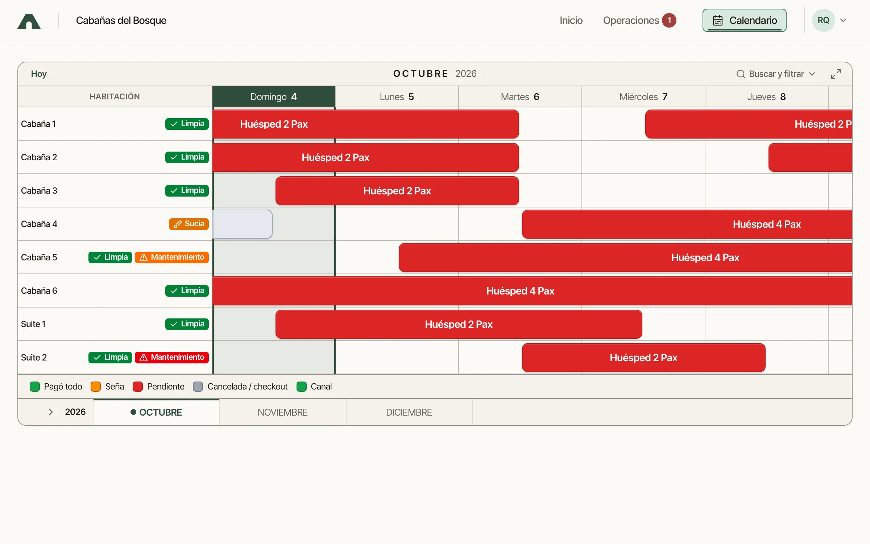This screenshot has width=870, height=544.
Task: Open account menu chevron beside RQ
Action: pos(843,20)
